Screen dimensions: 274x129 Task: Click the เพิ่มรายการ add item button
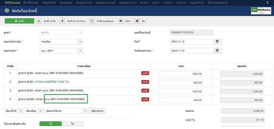[97, 111]
